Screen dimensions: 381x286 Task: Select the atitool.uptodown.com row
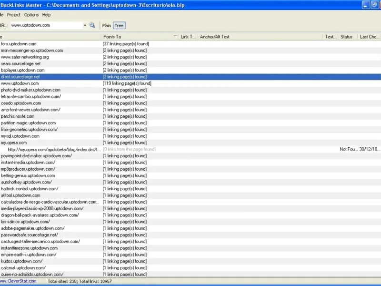click(x=190, y=195)
